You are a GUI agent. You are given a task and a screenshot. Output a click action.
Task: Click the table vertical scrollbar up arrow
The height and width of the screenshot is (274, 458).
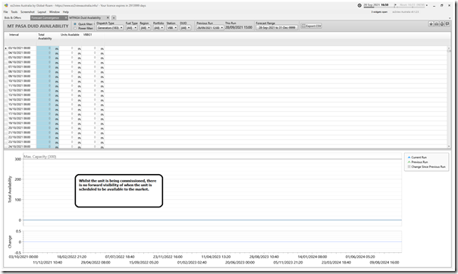coord(449,48)
